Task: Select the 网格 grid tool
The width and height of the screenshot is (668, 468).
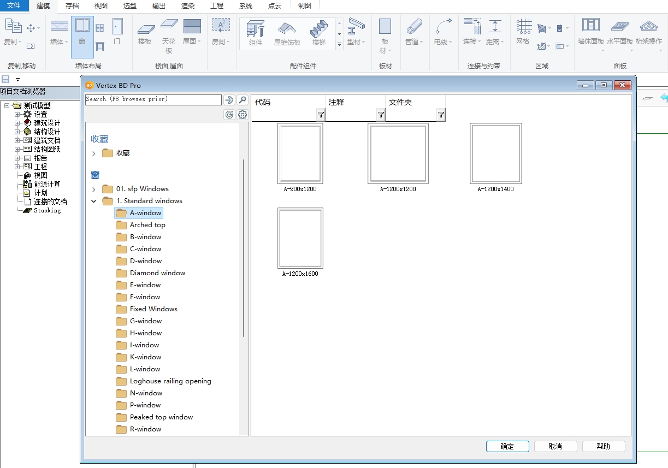Action: tap(523, 32)
